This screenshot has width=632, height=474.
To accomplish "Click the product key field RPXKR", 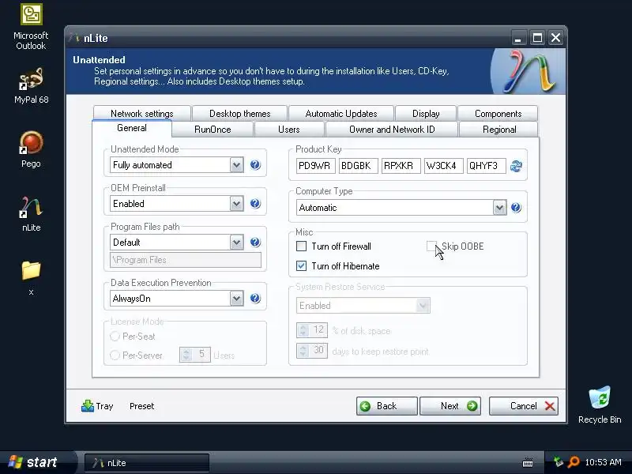I will [x=401, y=166].
